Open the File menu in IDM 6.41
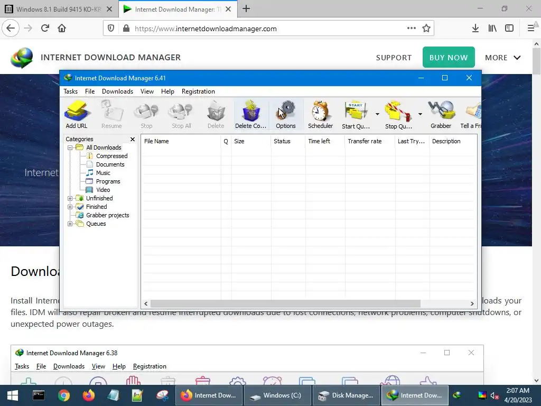 click(90, 91)
